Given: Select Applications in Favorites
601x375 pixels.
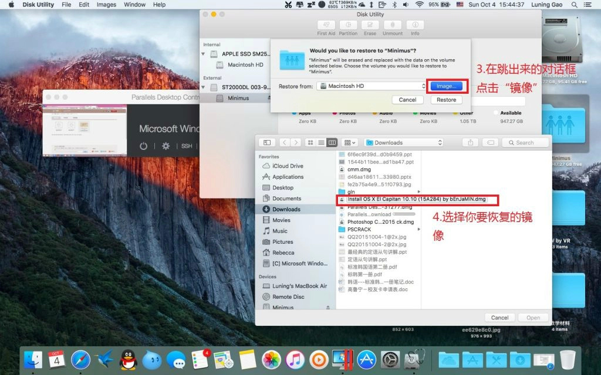Looking at the screenshot, I should (288, 177).
